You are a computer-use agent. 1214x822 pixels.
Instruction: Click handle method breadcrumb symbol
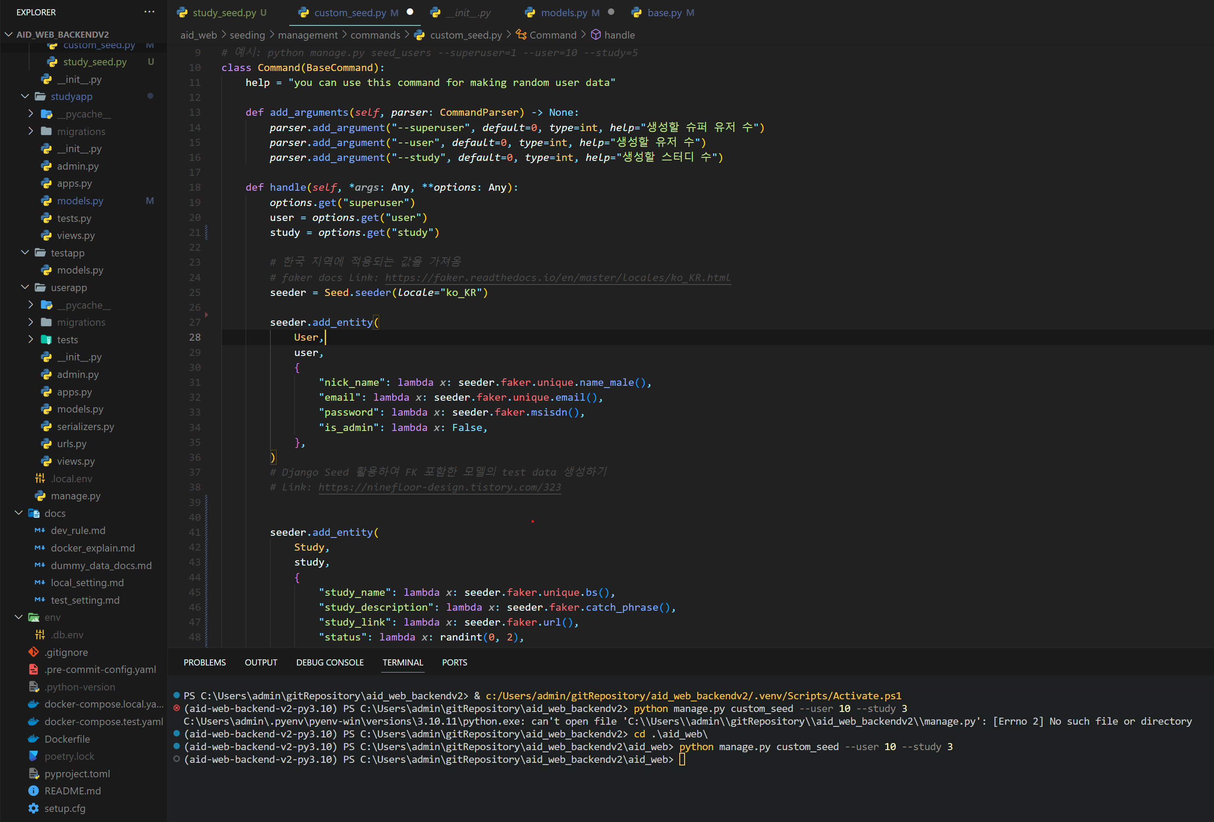click(x=613, y=35)
